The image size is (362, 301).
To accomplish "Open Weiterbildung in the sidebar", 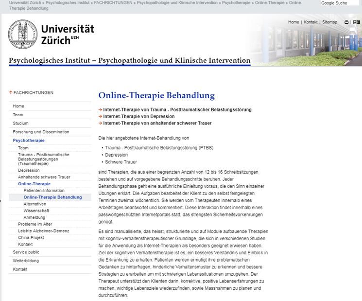I will pyautogui.click(x=26, y=261).
